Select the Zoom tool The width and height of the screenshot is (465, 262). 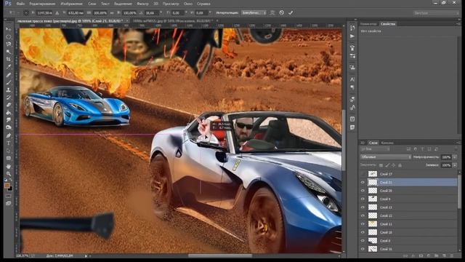[8, 174]
